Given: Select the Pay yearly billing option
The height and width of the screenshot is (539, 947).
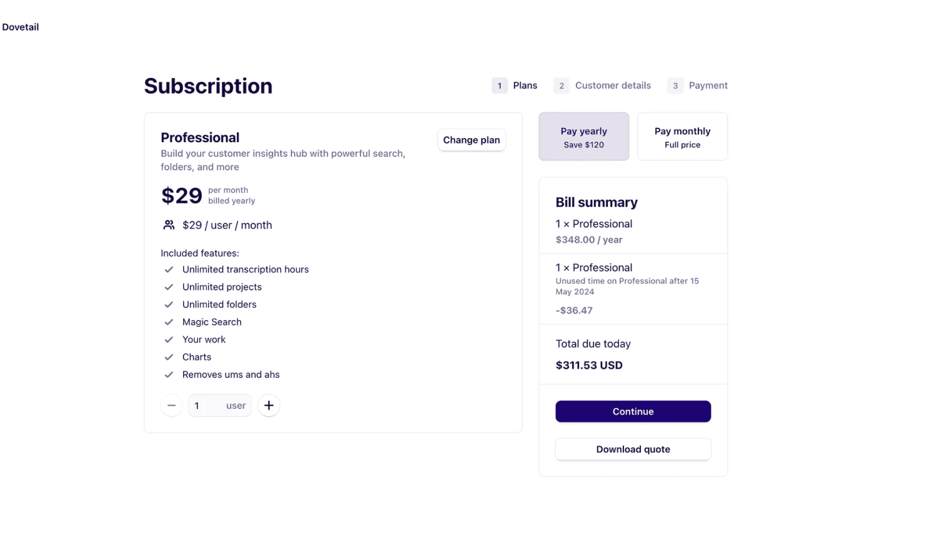Looking at the screenshot, I should coord(583,137).
